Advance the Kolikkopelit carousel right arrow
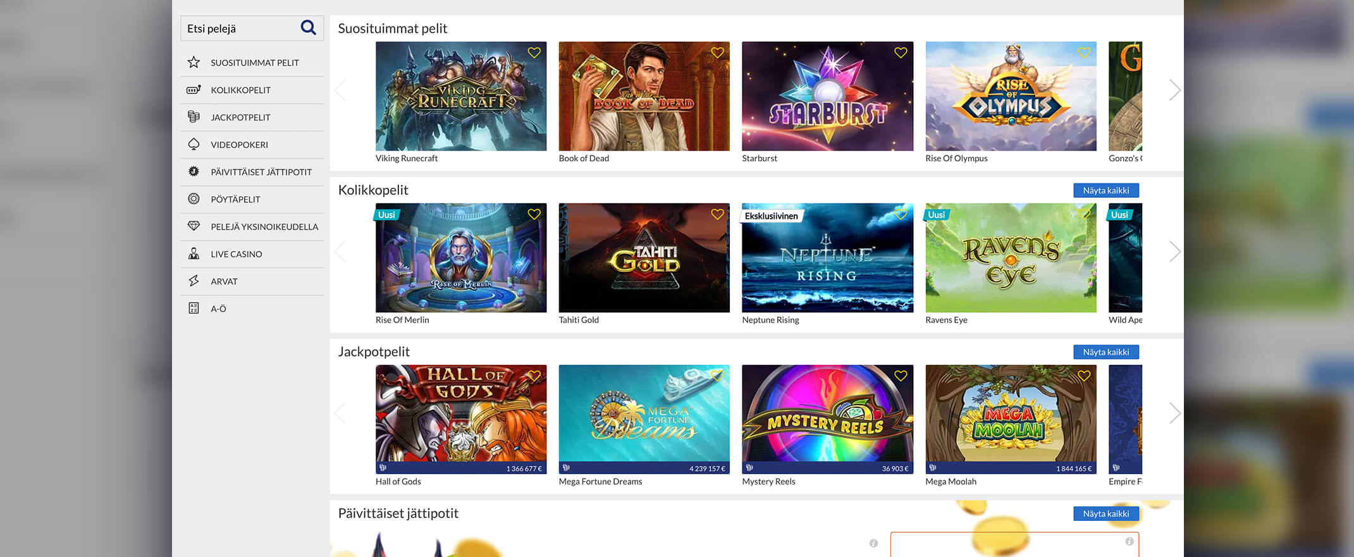The width and height of the screenshot is (1354, 557). coord(1174,252)
